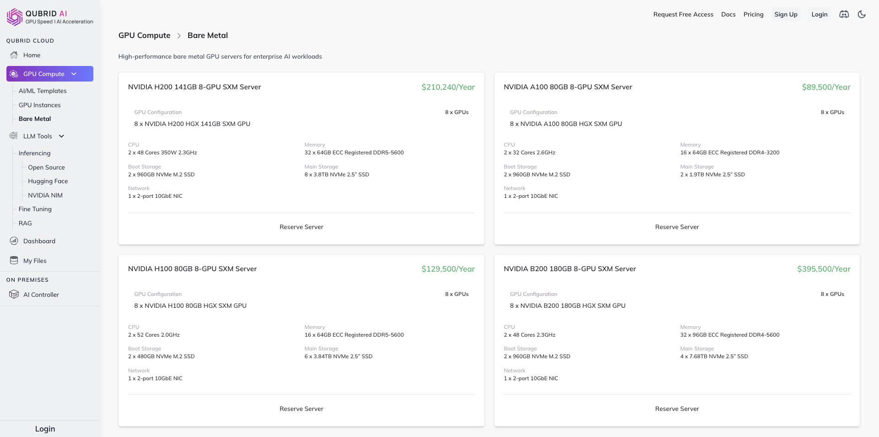Click 32 x 96GB ECC memory value

click(x=730, y=335)
